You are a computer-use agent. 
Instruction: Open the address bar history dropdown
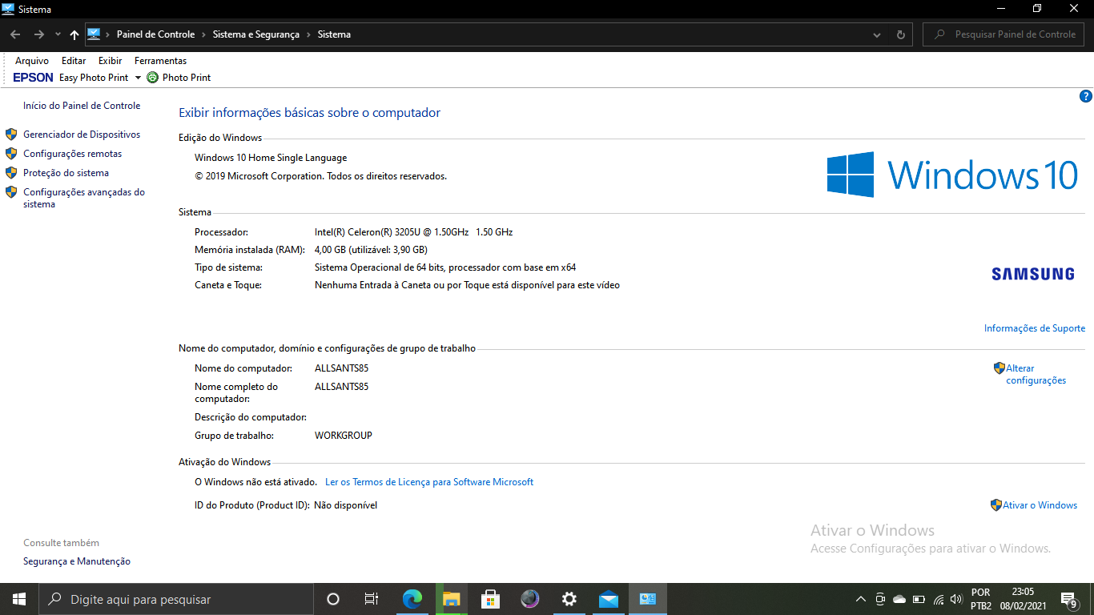coord(878,35)
